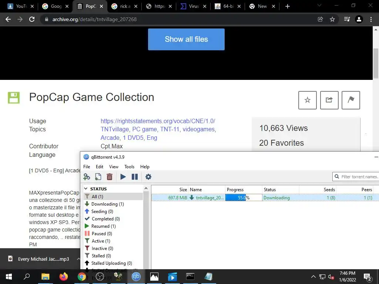
Task: Click the PC game topic link
Action: [144, 129]
